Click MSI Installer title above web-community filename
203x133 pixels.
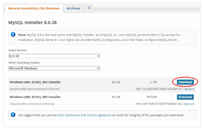[x=35, y=82]
